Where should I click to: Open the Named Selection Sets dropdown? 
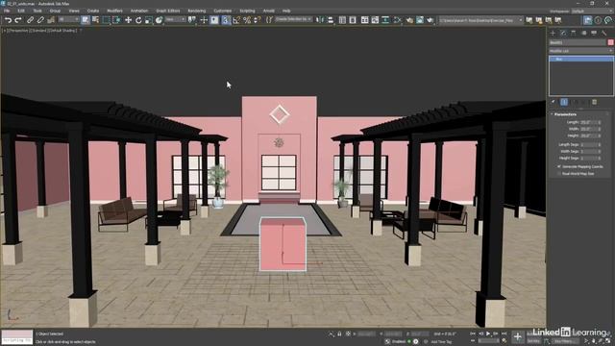[x=293, y=19]
